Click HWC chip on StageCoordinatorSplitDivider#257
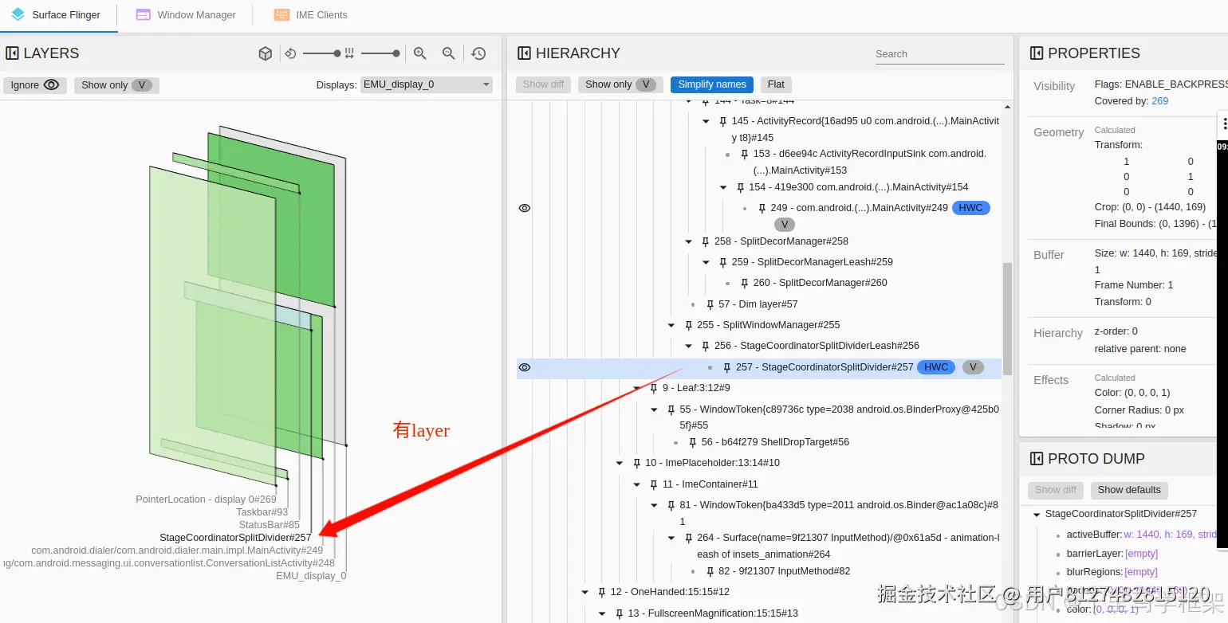Screen dimensions: 1228x623 tap(936, 367)
